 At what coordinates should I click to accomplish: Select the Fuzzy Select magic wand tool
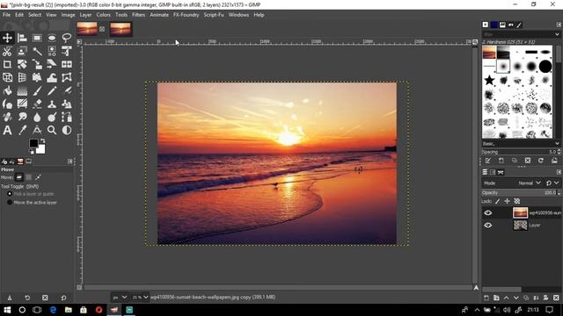pos(37,51)
